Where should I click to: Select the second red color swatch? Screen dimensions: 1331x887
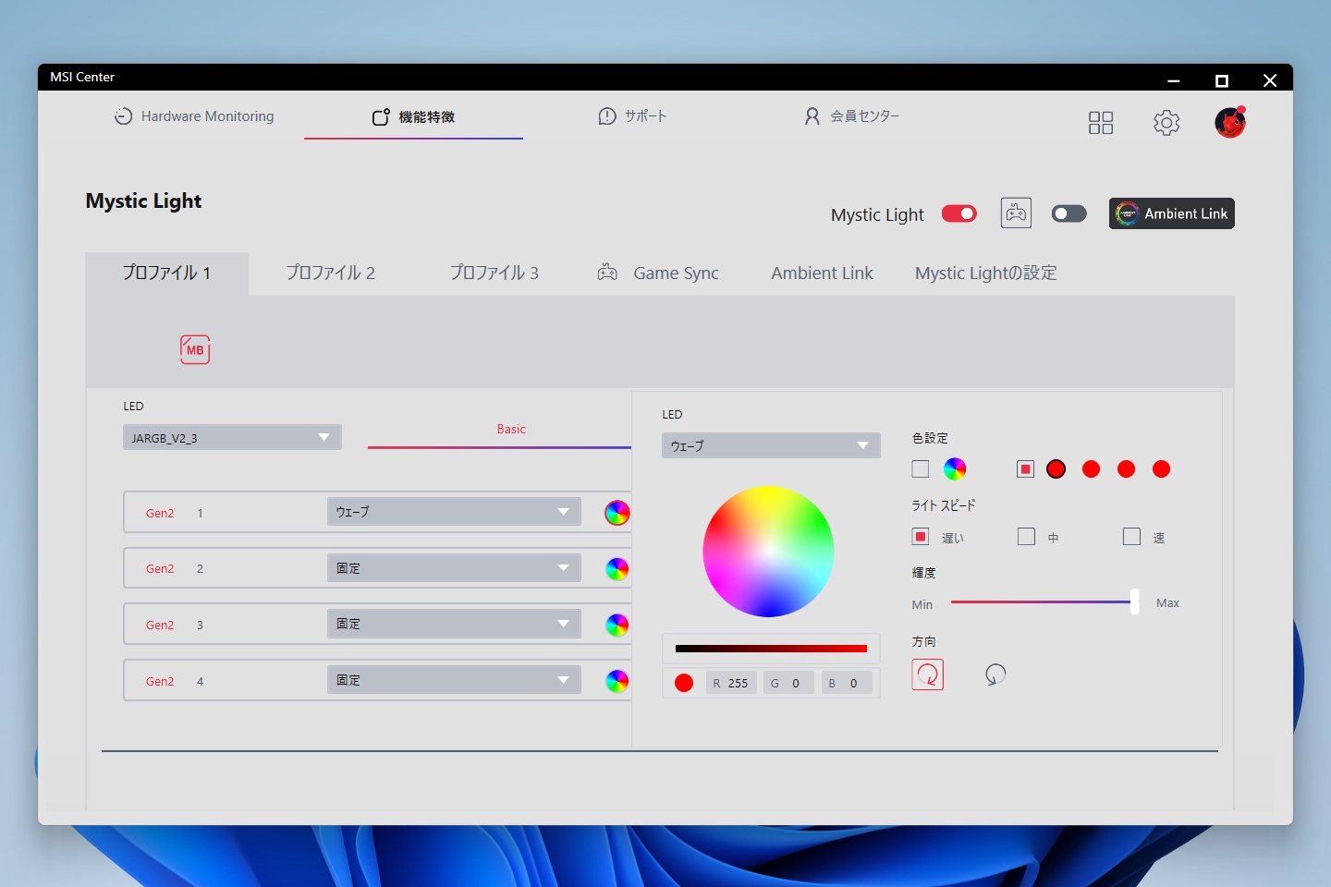tap(1091, 469)
